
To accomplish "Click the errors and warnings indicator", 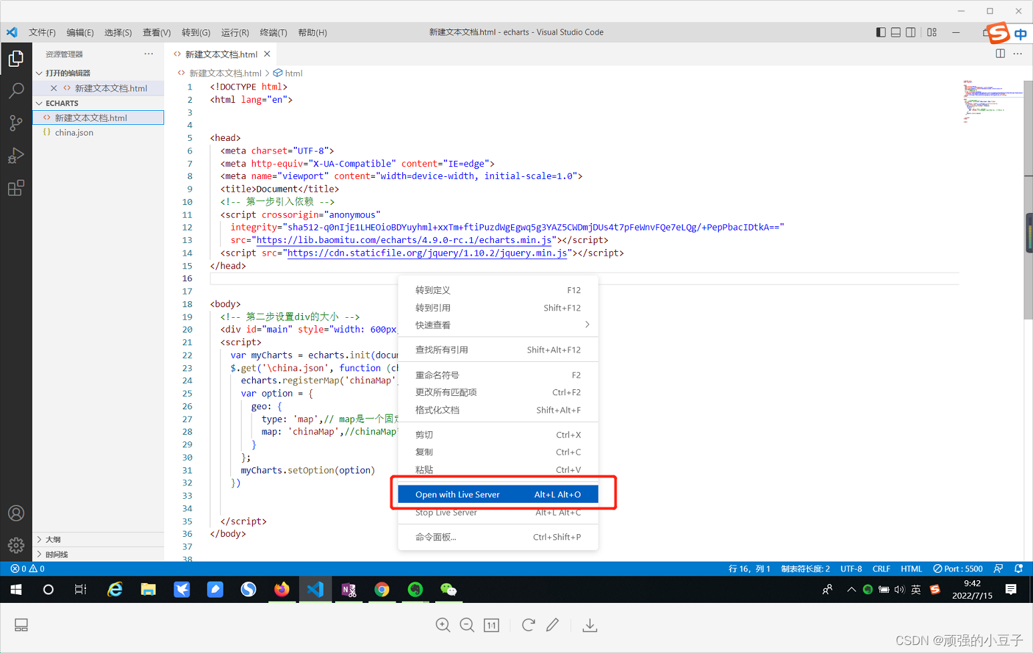I will click(27, 568).
